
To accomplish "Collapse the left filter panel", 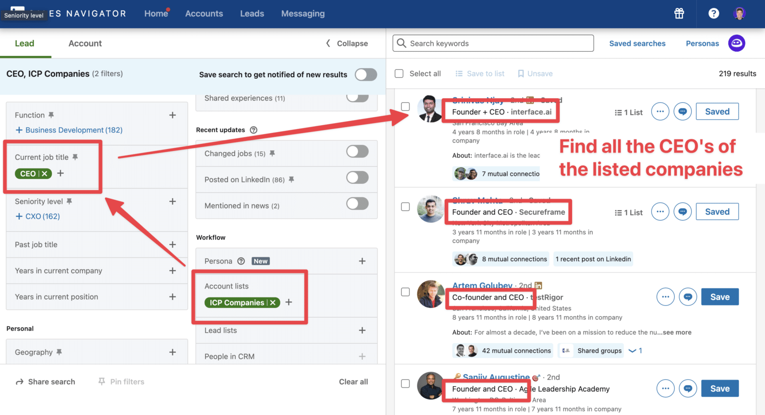I will [x=346, y=43].
